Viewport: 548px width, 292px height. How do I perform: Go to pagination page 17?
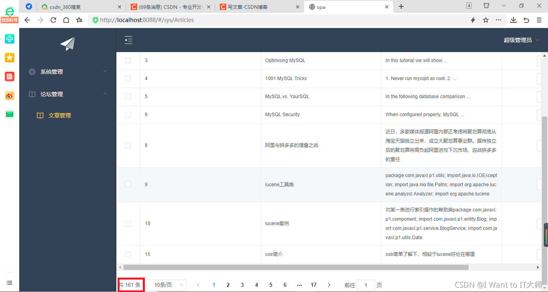pos(314,285)
